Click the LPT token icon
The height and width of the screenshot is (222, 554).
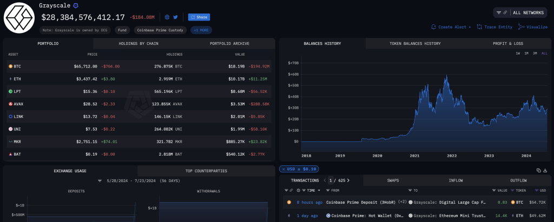pos(10,91)
